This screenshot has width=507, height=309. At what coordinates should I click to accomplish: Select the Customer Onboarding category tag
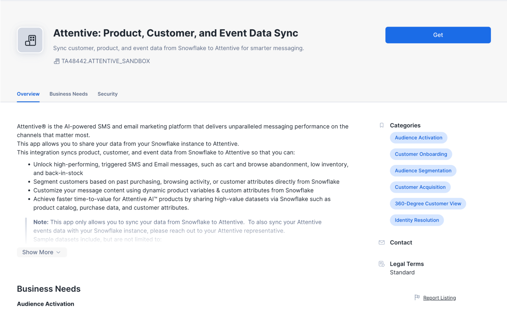pyautogui.click(x=421, y=154)
